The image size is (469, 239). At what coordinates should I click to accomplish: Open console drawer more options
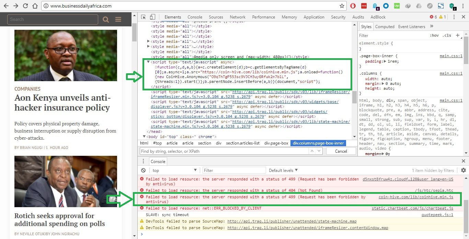pos(143,161)
